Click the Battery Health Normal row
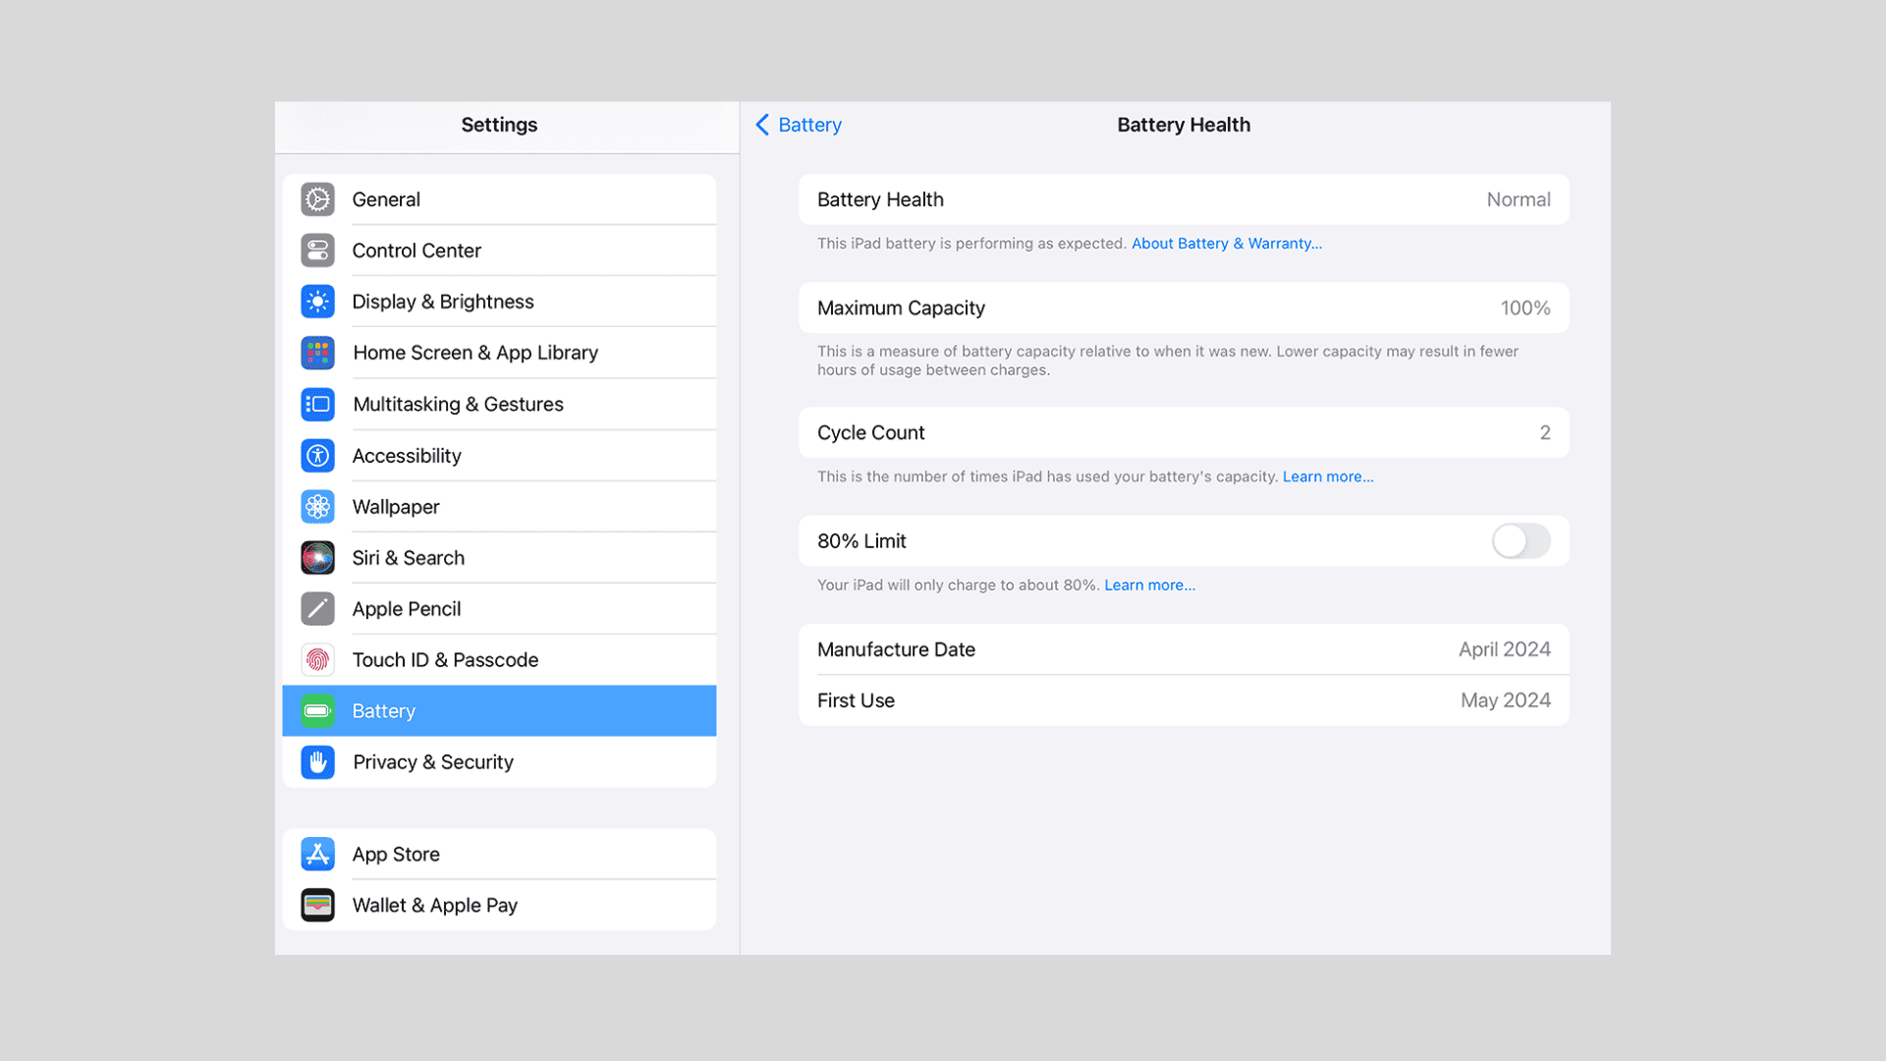The width and height of the screenshot is (1886, 1061). pyautogui.click(x=1184, y=199)
